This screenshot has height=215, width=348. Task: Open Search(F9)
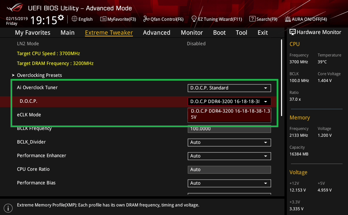click(x=267, y=19)
